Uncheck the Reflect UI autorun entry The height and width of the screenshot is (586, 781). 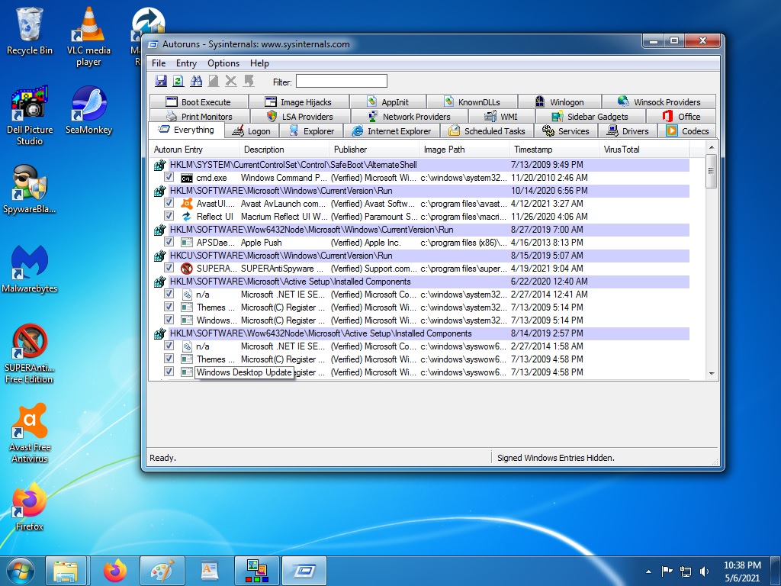click(x=169, y=216)
